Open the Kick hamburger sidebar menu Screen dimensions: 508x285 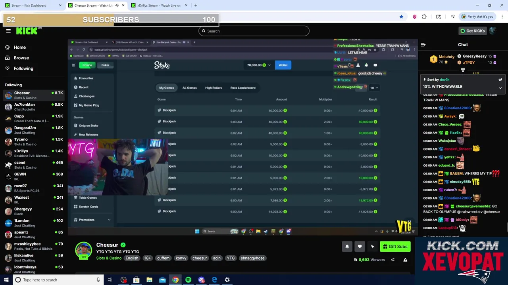click(8, 31)
